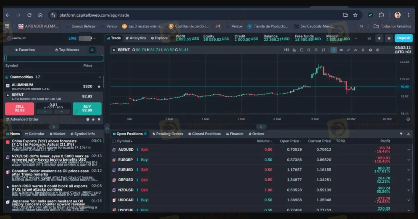
Task: Increase BRENT order volume with plus
Action: tap(62, 112)
